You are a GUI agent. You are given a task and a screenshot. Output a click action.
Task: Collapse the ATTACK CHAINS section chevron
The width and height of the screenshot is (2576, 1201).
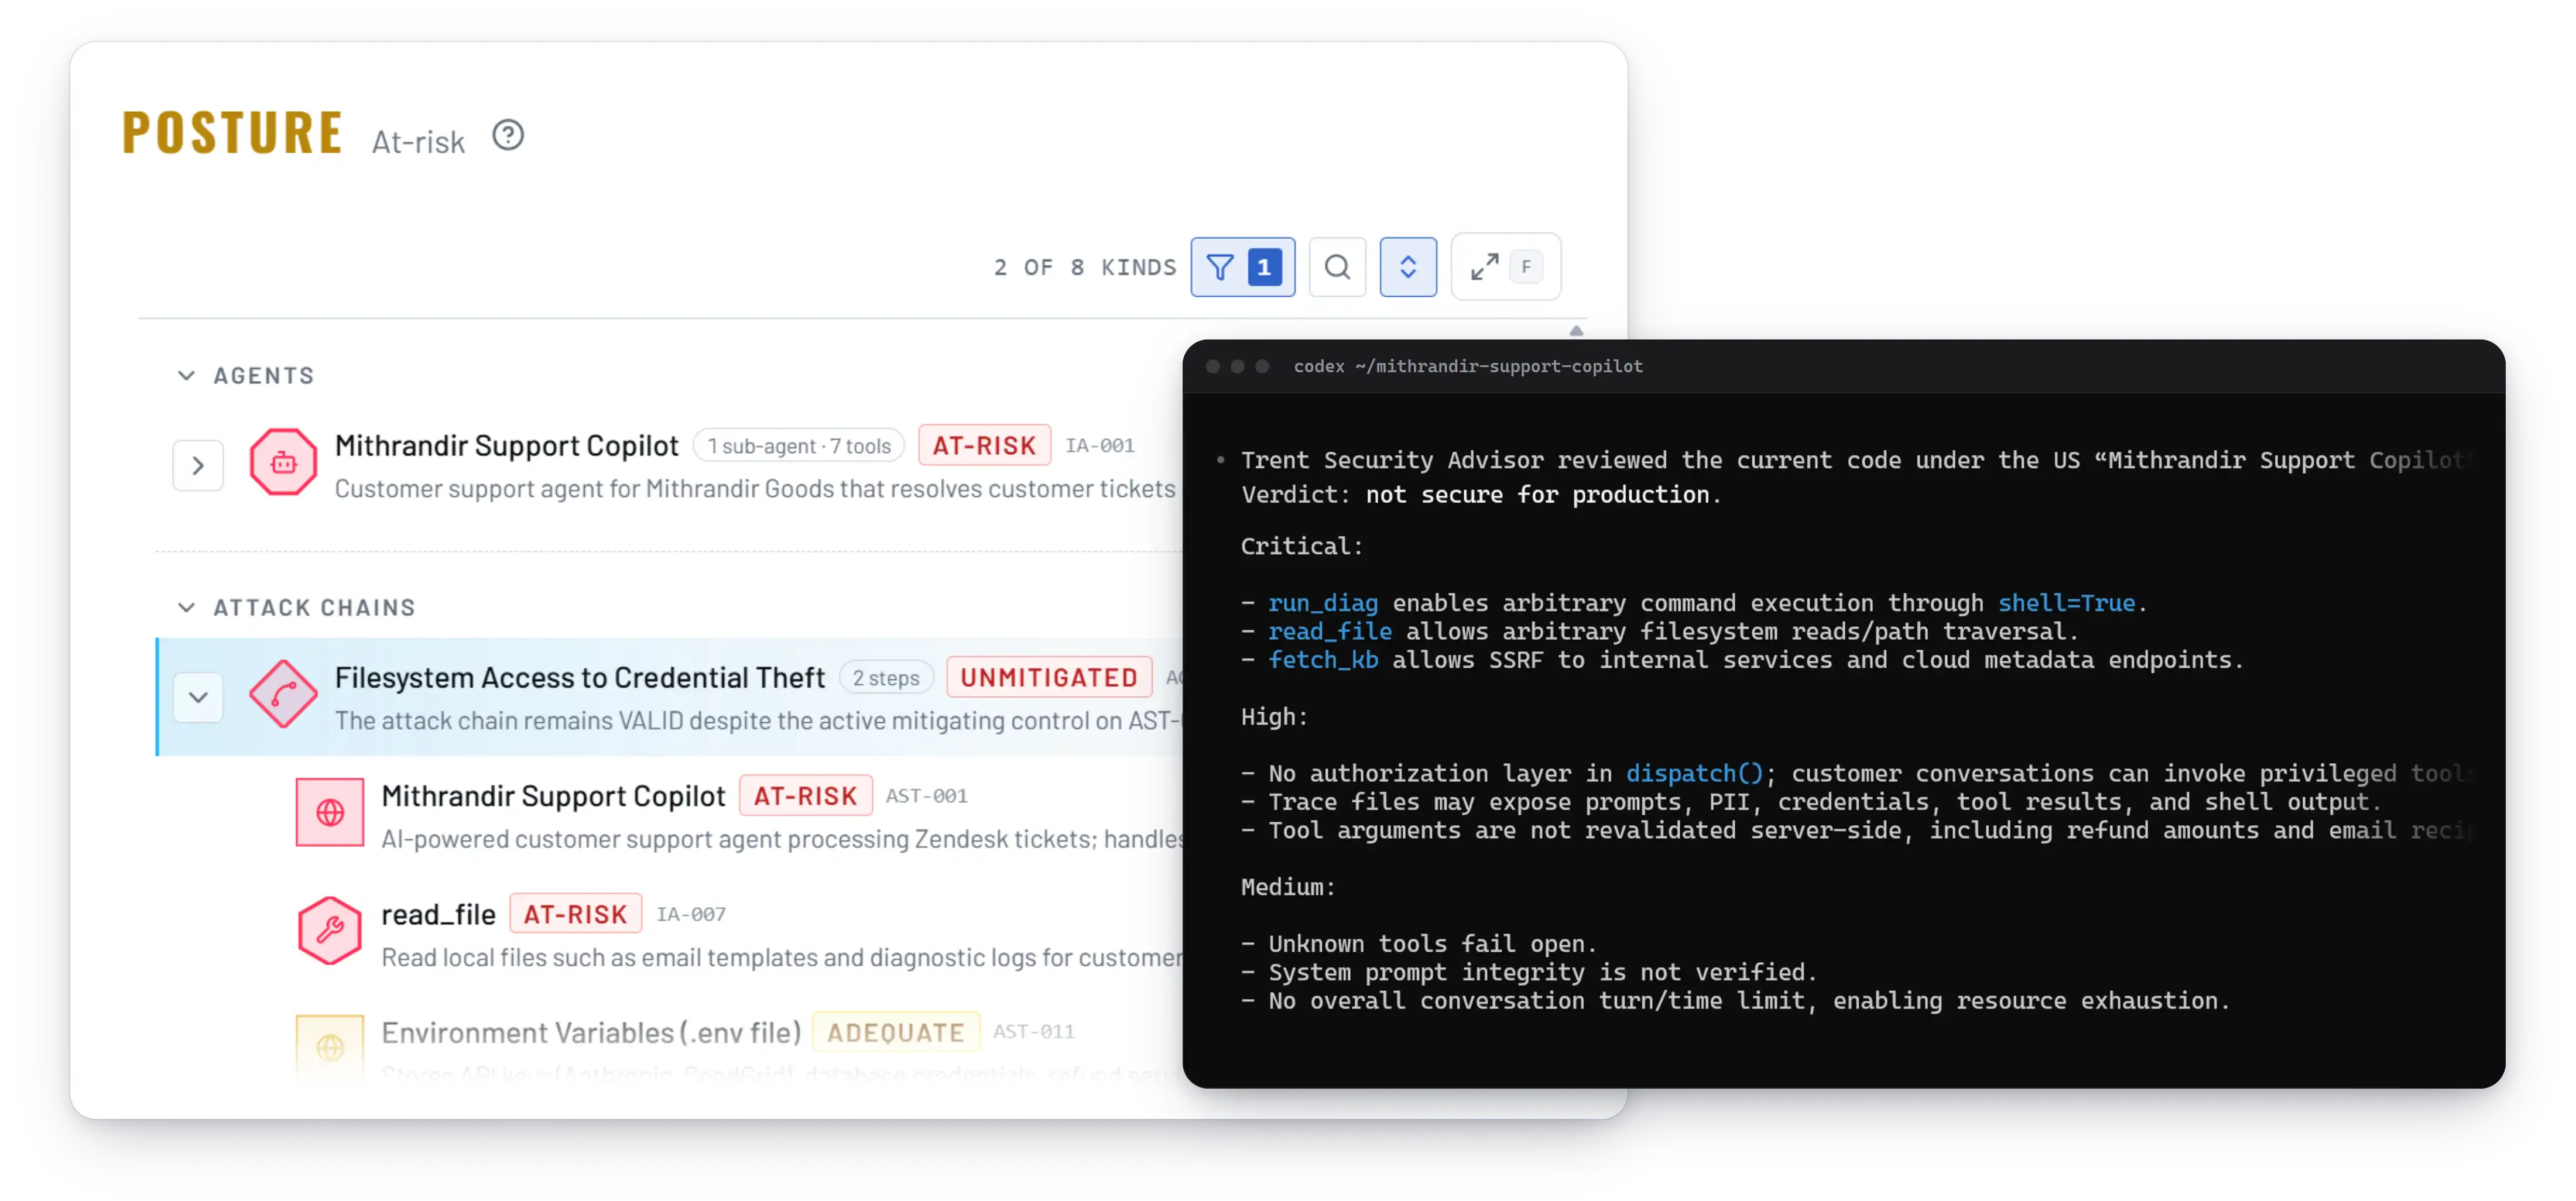coord(186,608)
